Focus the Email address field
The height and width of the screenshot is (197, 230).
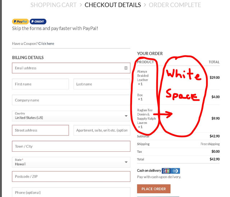pyautogui.click(x=68, y=68)
